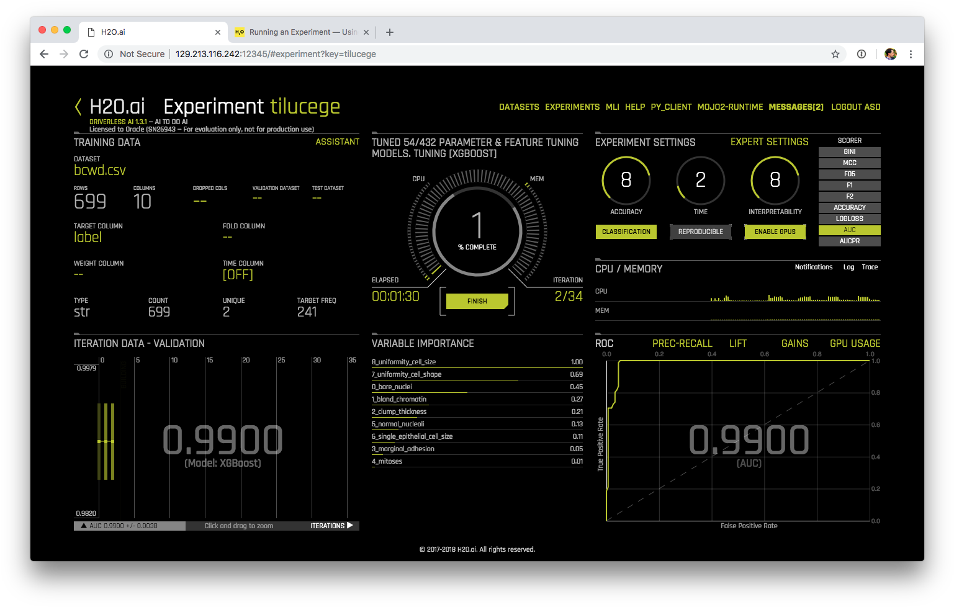Viewport: 954px width, 607px height.
Task: Click the 1_bland_chromatin variable row
Action: 477,399
